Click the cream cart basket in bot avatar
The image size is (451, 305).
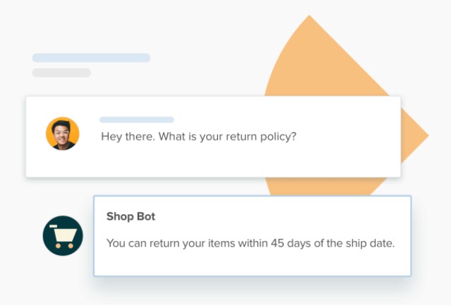click(x=66, y=235)
